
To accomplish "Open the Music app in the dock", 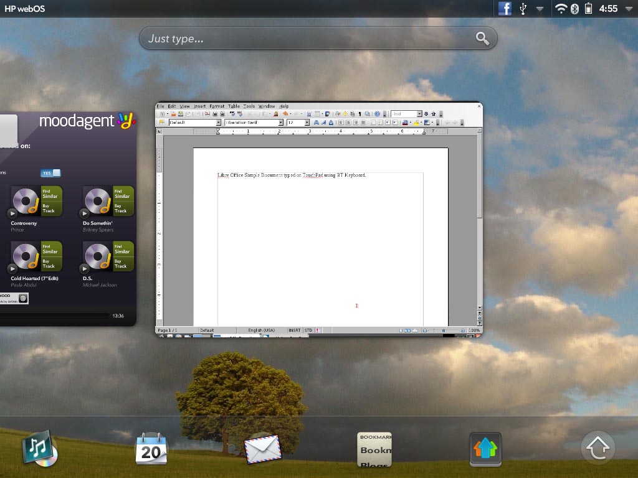I will 40,449.
